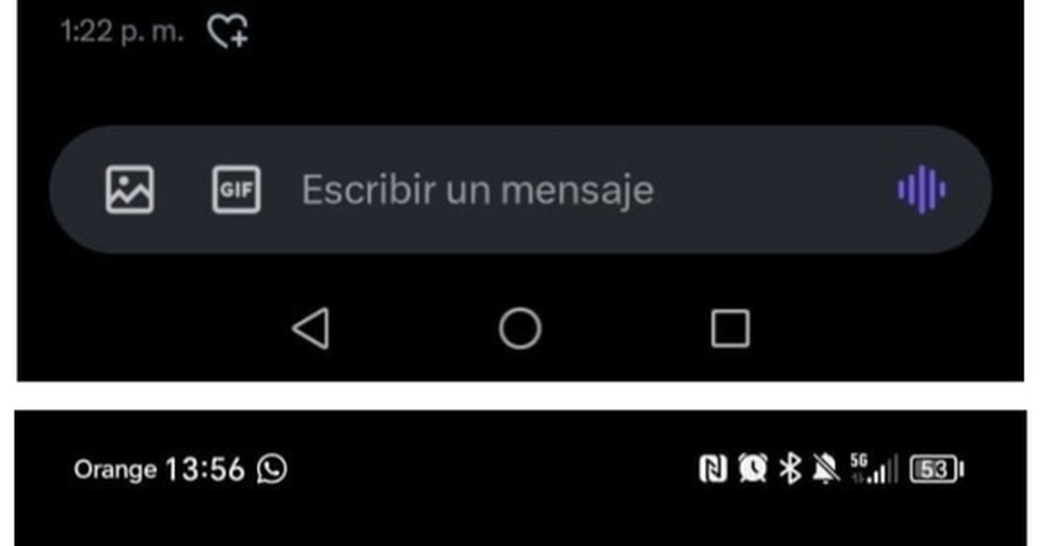Image resolution: width=1044 pixels, height=546 pixels.
Task: Tap the circular Home navigation button
Action: coord(520,328)
